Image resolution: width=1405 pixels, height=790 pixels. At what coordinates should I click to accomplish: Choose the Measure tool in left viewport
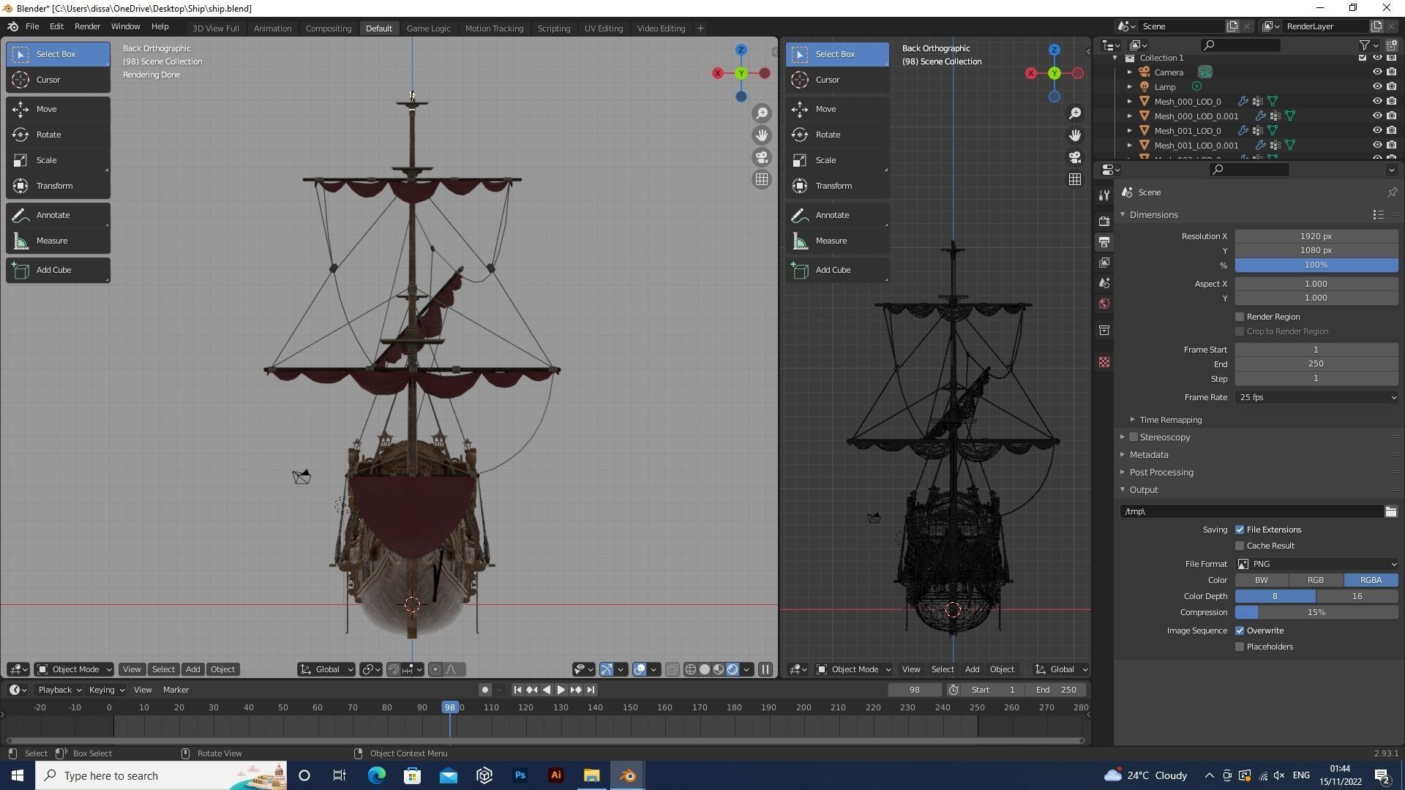(x=58, y=241)
